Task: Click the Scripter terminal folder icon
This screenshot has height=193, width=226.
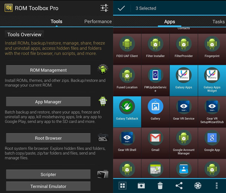Action: (x=103, y=174)
